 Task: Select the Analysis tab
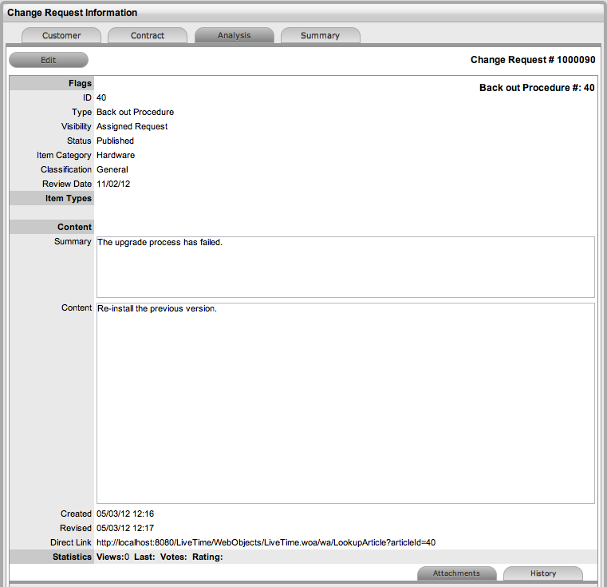click(x=235, y=35)
